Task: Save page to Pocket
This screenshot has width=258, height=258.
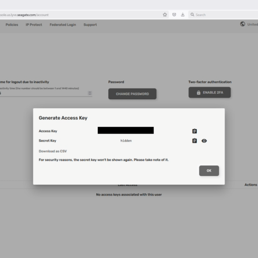Action: click(x=174, y=15)
